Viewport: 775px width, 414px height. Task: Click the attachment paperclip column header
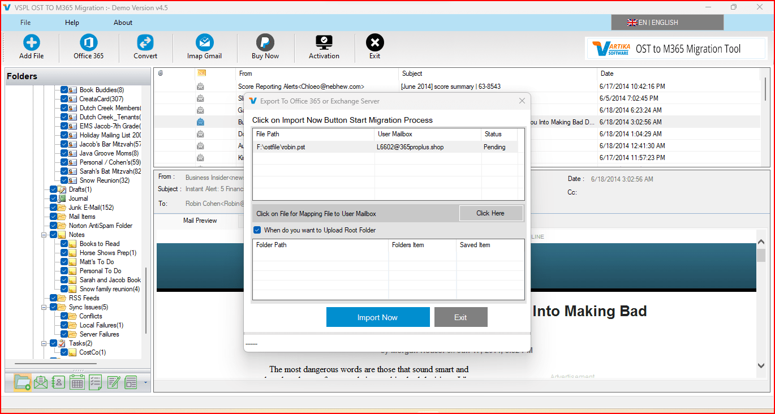tap(161, 74)
